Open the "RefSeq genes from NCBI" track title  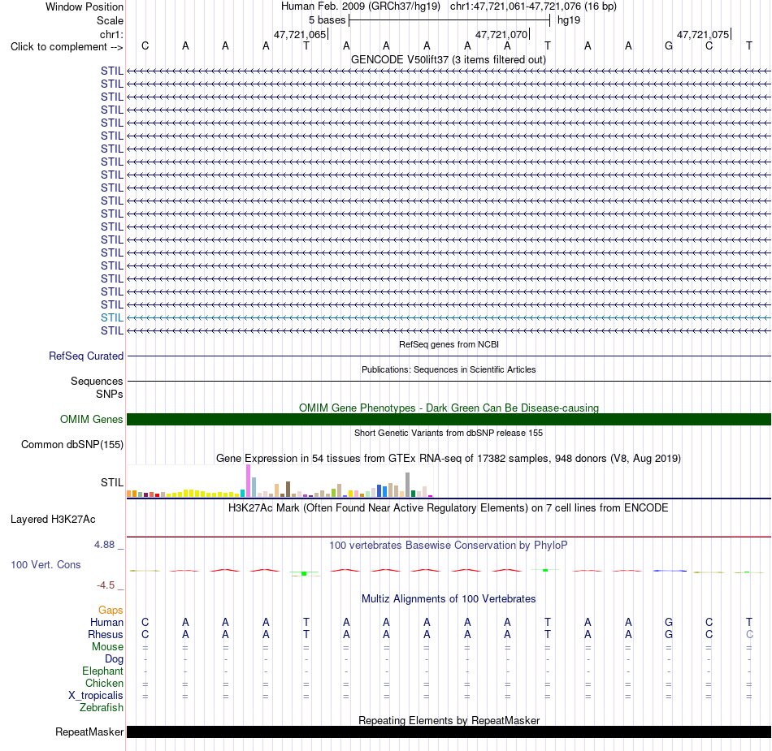tap(449, 344)
